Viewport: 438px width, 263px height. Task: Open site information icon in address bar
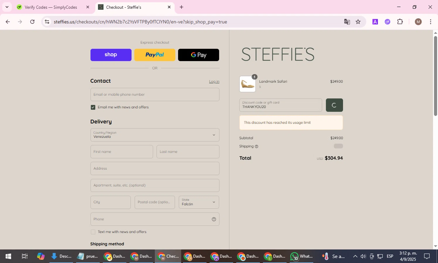click(x=47, y=22)
